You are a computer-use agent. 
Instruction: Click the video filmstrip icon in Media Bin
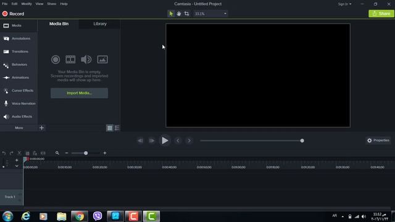(x=70, y=59)
